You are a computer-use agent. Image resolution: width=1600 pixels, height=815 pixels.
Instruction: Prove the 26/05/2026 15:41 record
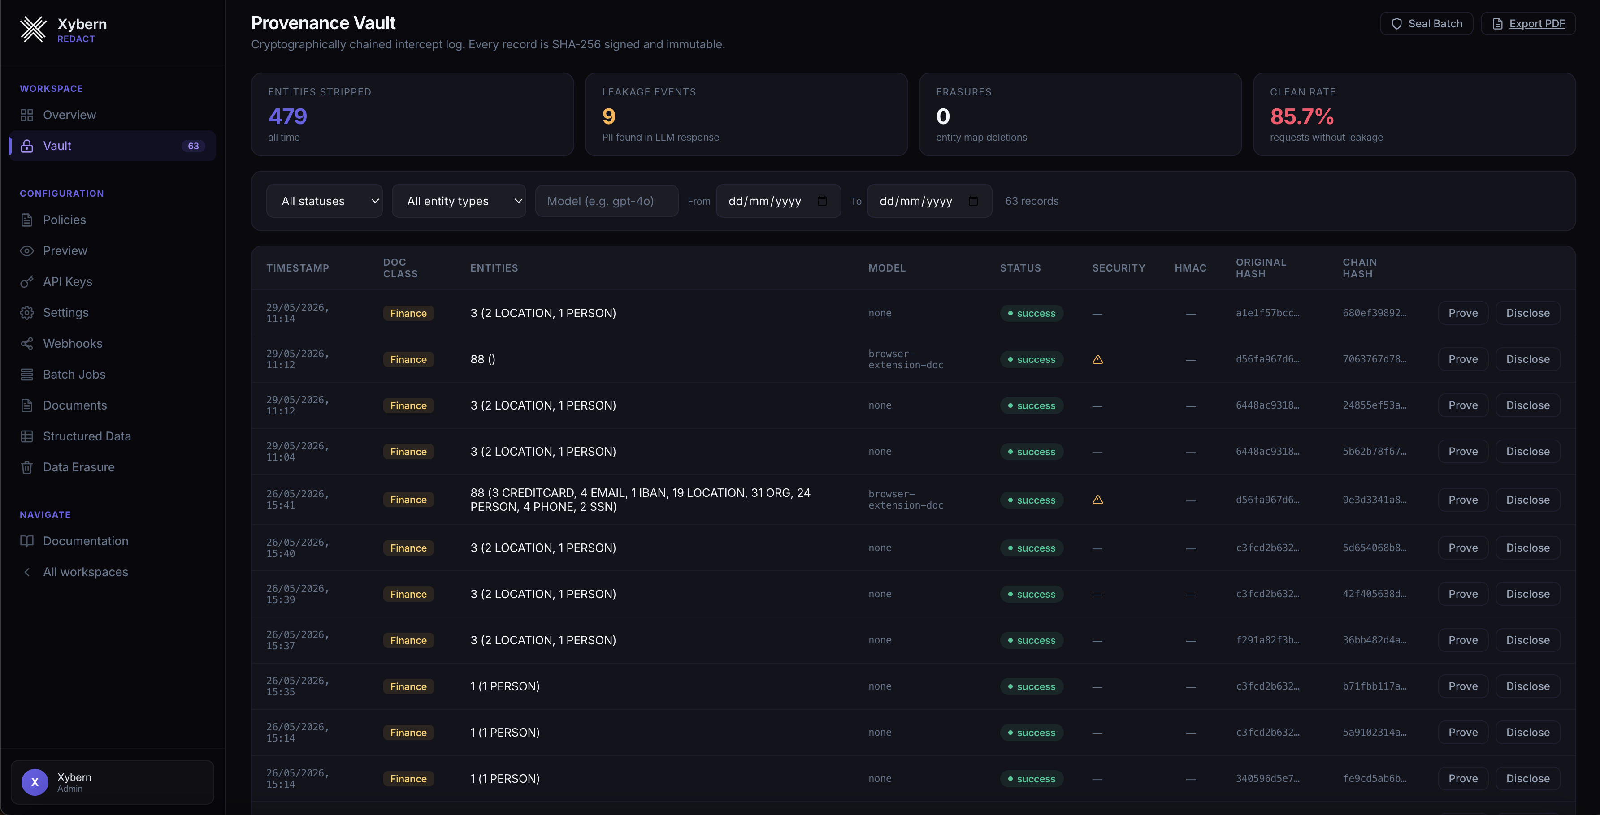click(1463, 500)
